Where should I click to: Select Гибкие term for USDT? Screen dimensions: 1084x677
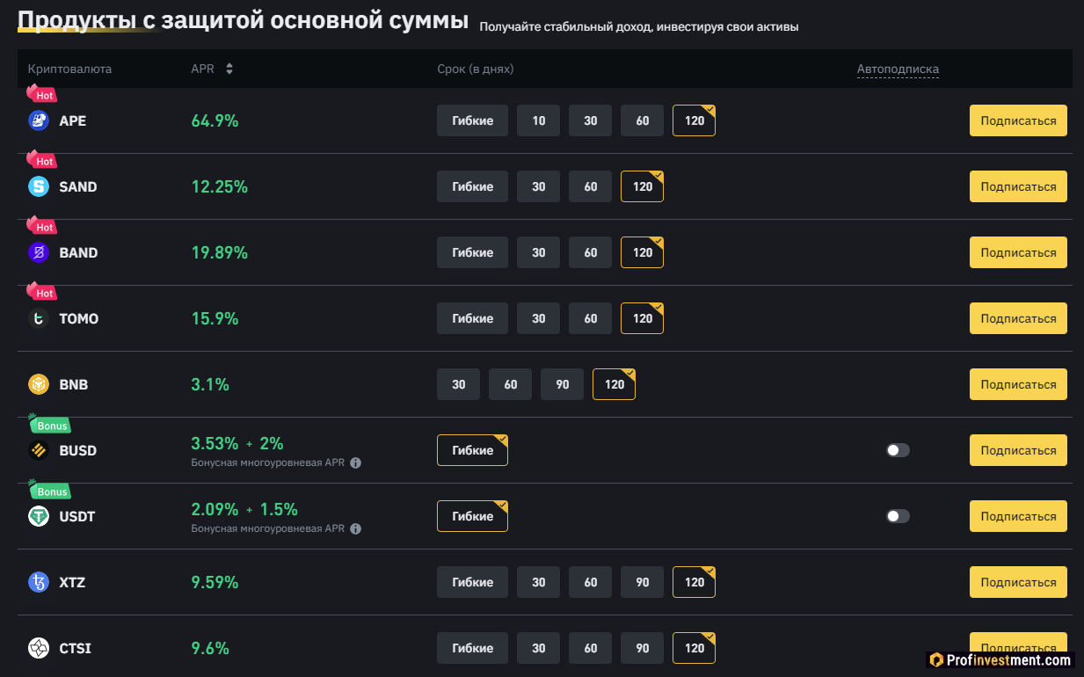pos(473,516)
